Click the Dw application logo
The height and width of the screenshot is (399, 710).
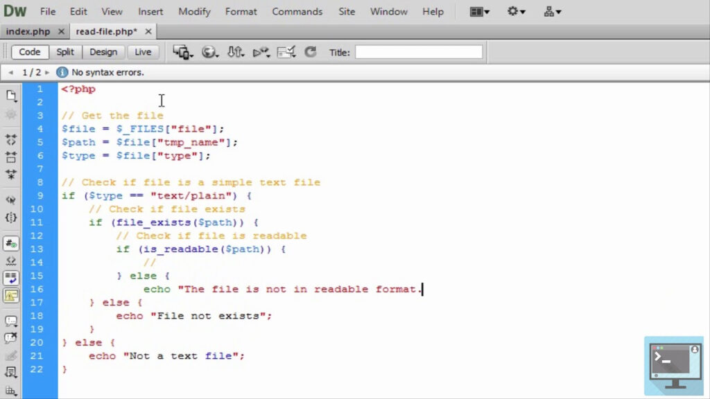15,11
